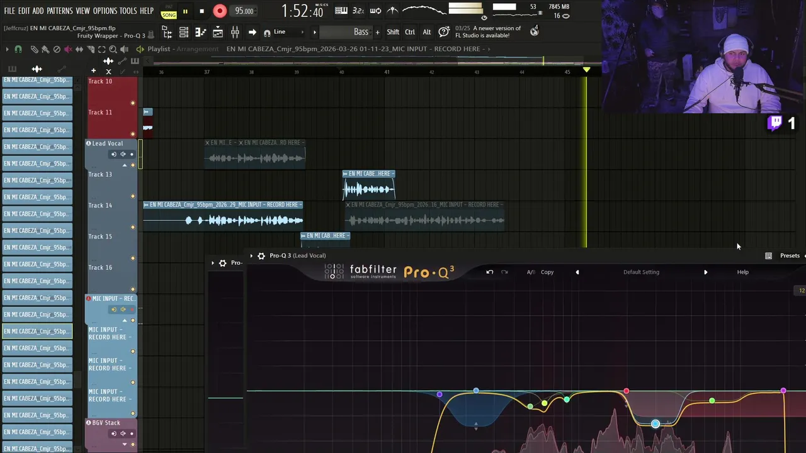Mute toggle on Track 10
The image size is (806, 453).
(132, 103)
